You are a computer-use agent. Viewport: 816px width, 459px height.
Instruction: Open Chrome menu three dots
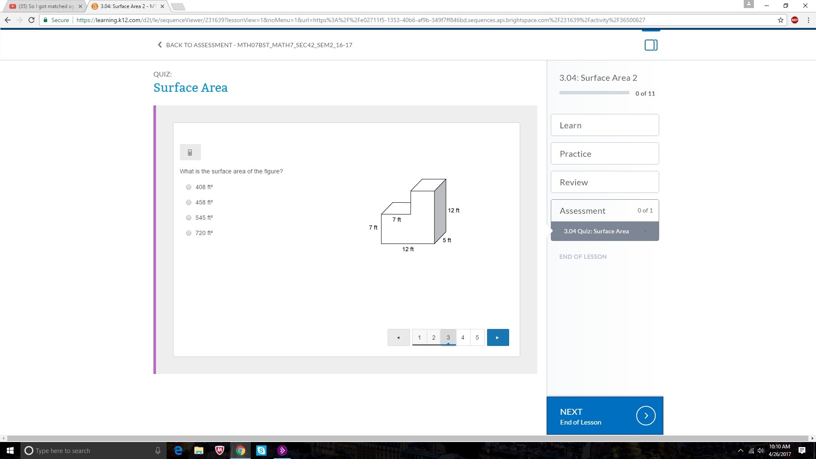point(808,20)
